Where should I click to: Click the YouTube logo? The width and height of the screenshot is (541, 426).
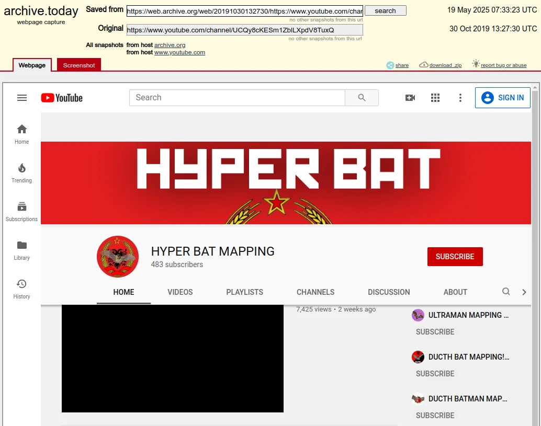pos(62,98)
